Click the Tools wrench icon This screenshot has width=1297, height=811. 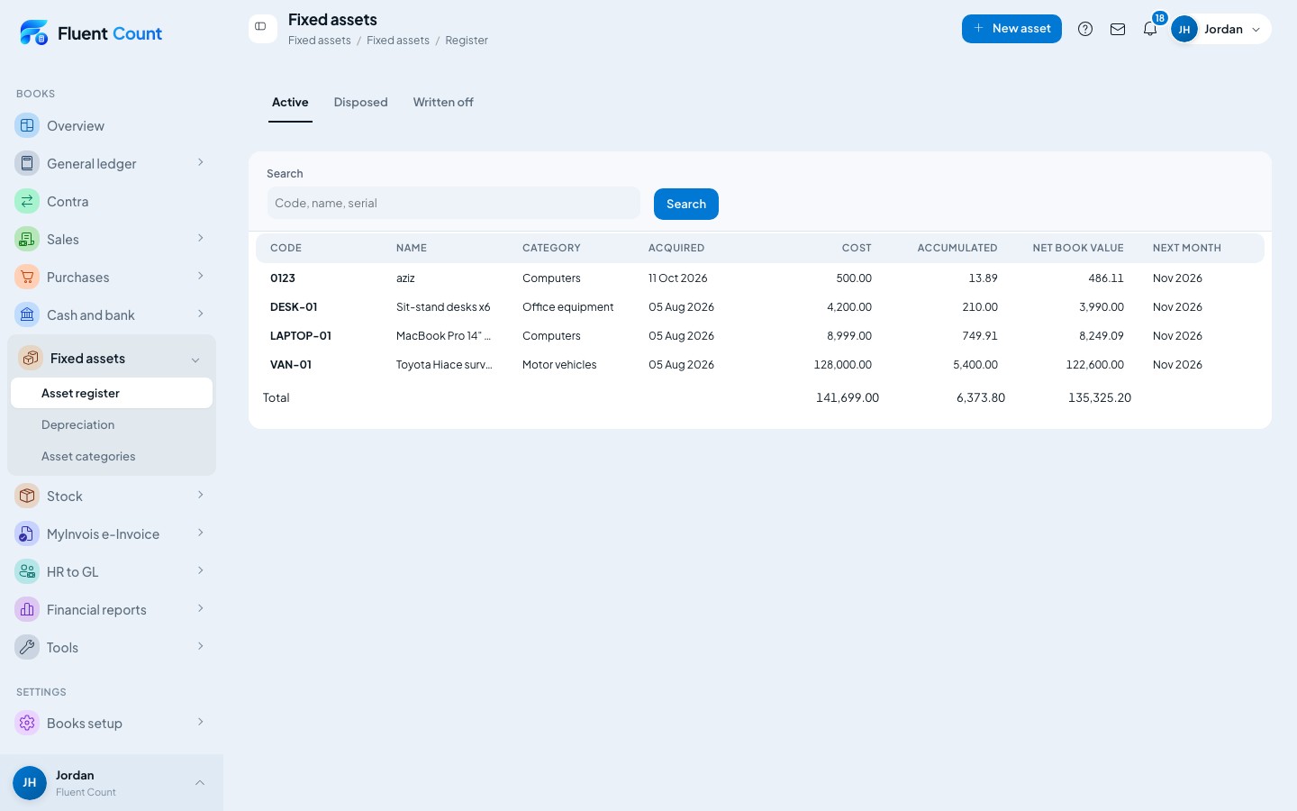click(27, 647)
